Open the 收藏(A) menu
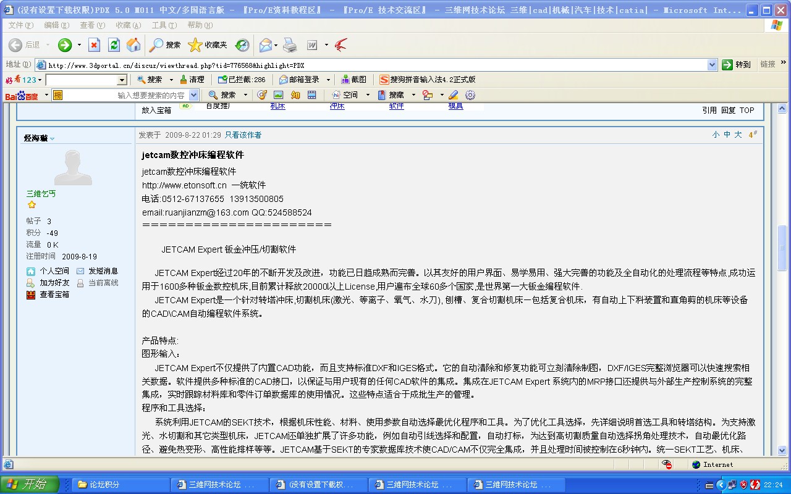 [x=128, y=25]
